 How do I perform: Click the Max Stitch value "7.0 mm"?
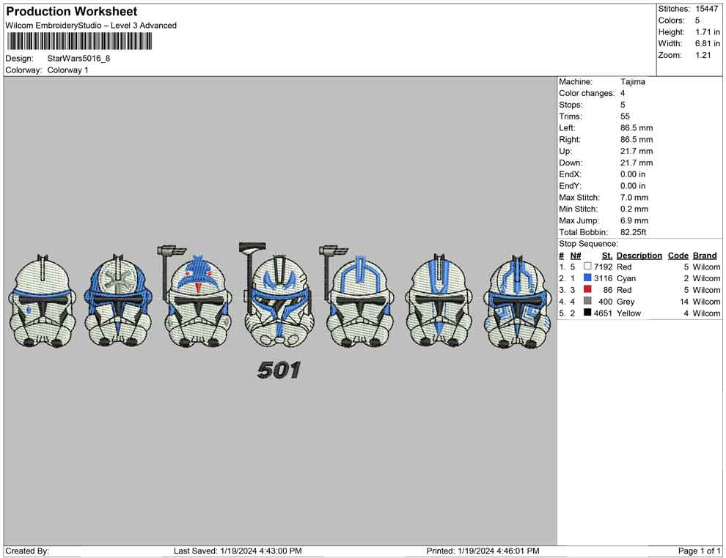(x=634, y=198)
